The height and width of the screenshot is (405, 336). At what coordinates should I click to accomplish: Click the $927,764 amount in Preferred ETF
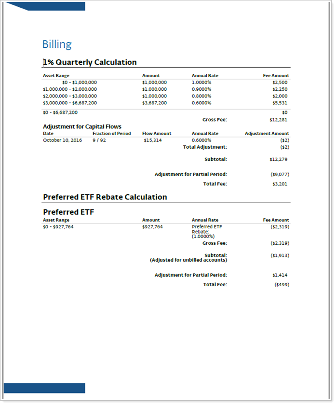pyautogui.click(x=152, y=226)
